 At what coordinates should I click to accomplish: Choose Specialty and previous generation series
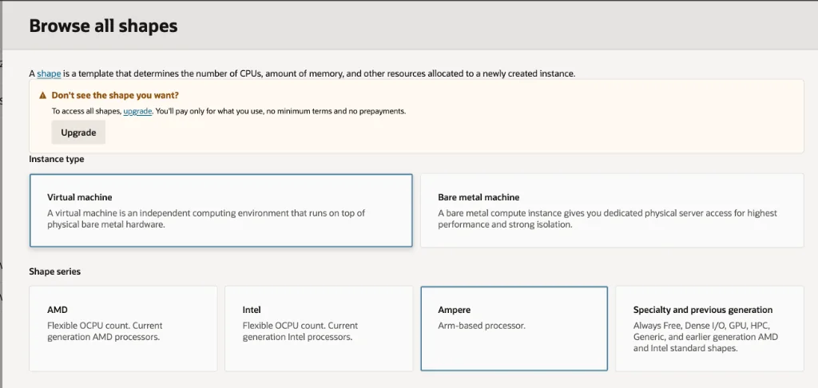click(x=709, y=328)
